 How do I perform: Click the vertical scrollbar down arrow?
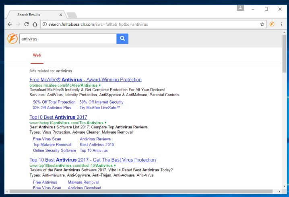click(284, 186)
